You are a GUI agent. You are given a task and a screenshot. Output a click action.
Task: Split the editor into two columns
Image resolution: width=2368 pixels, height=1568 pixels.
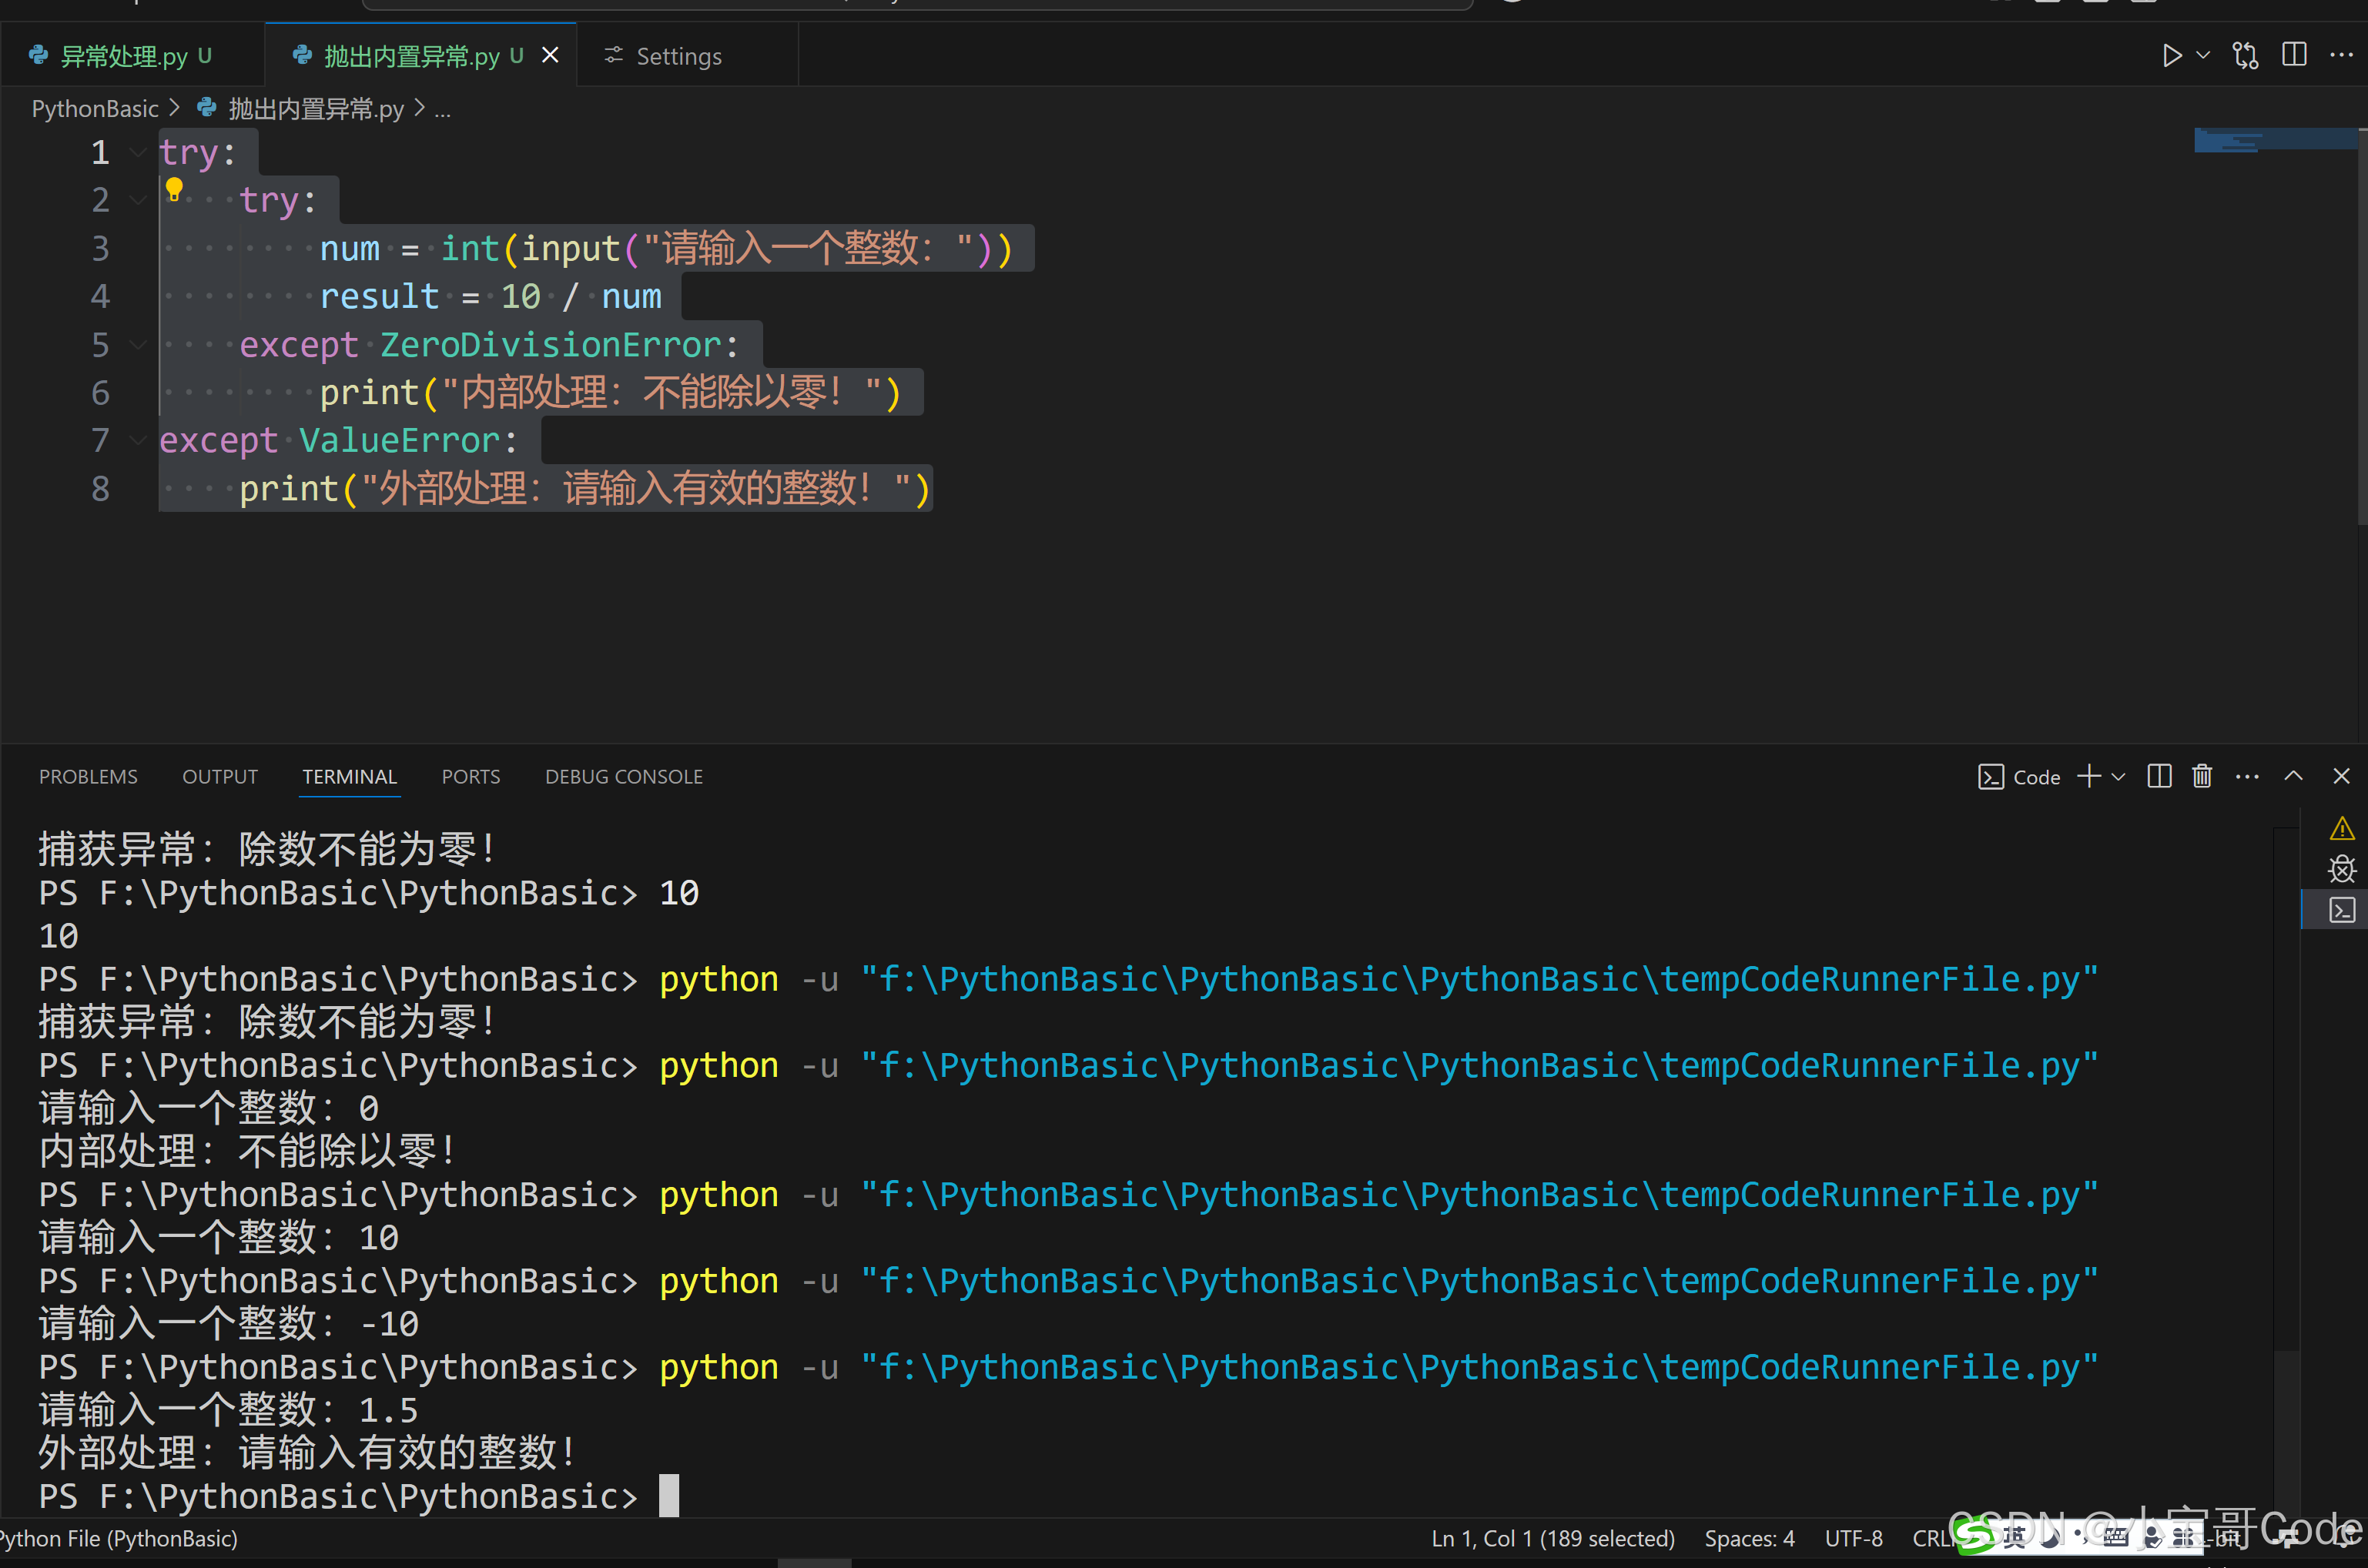2294,55
